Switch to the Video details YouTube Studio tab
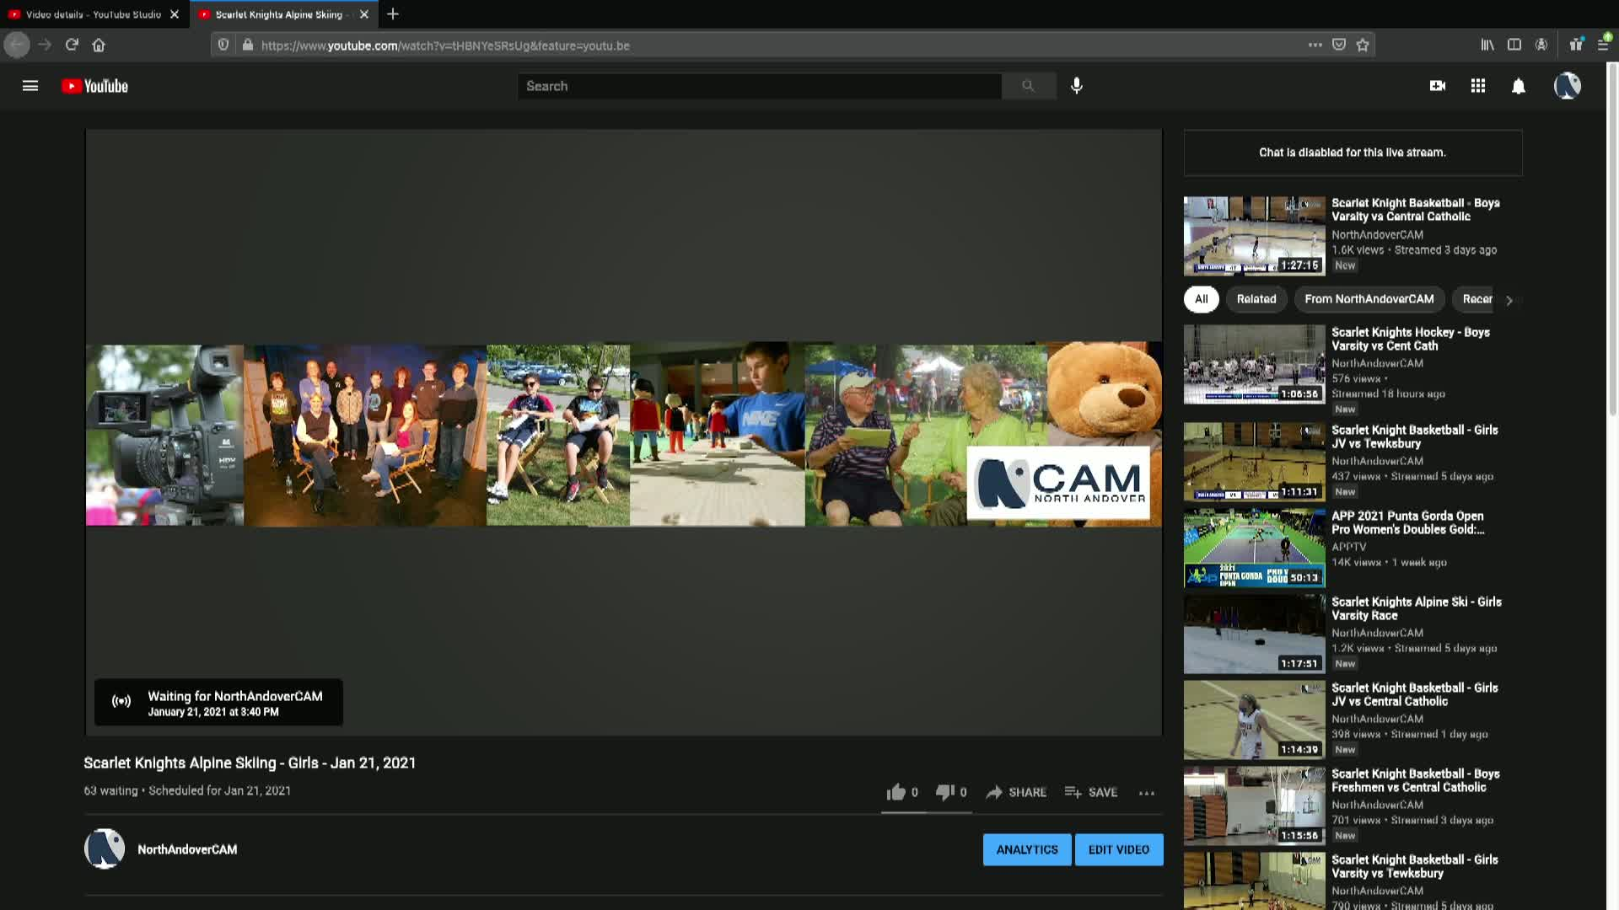 [x=94, y=14]
